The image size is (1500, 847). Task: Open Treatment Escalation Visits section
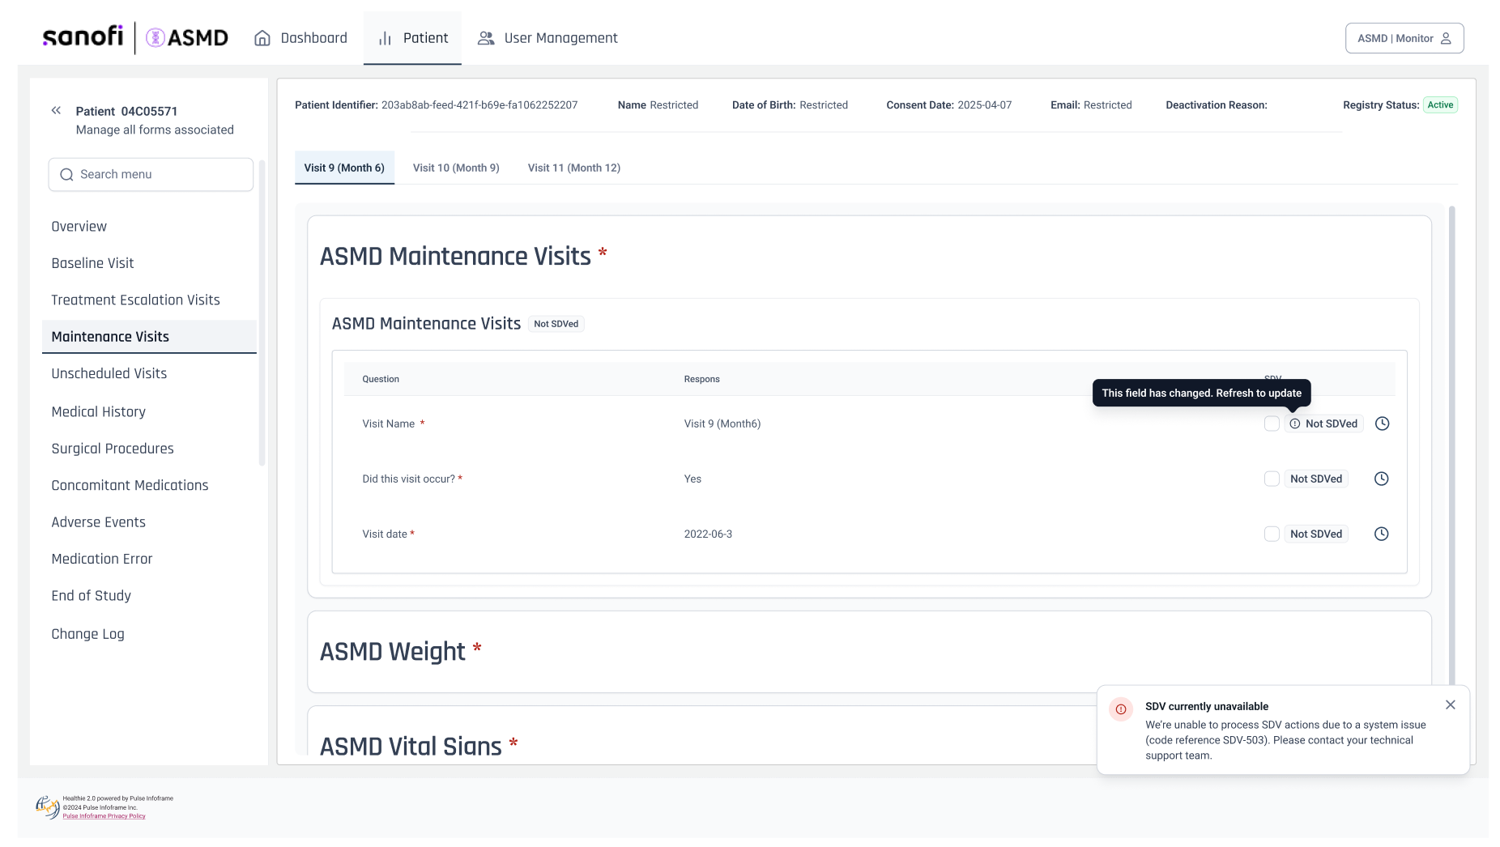point(136,300)
